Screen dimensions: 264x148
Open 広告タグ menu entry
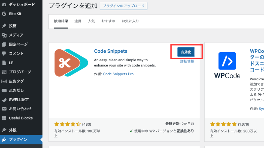pos(16,81)
